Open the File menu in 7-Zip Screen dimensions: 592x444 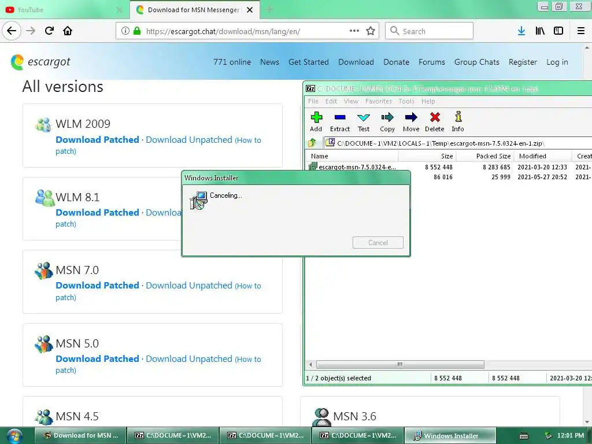coord(313,101)
